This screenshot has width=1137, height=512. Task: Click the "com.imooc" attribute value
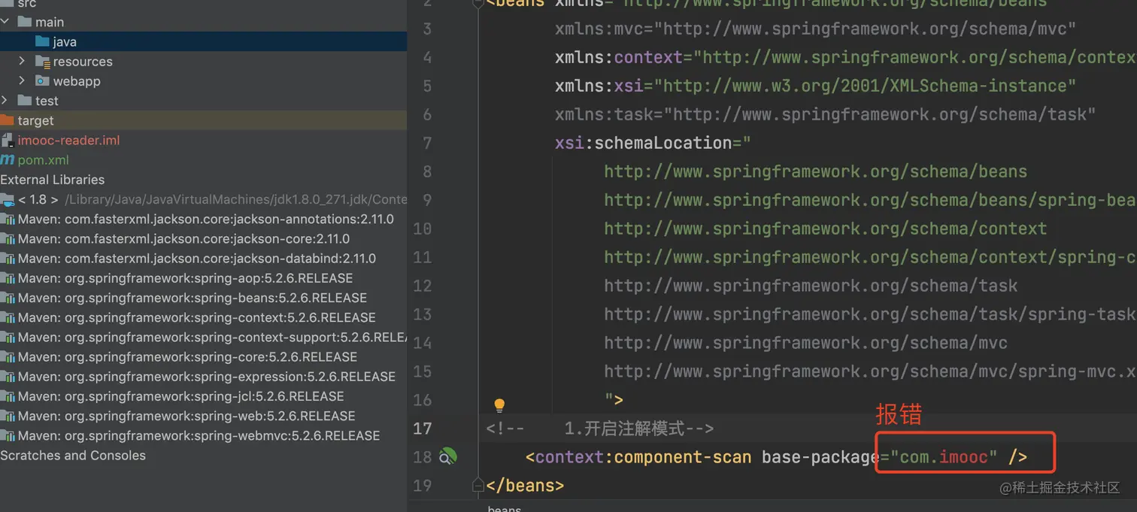coord(944,457)
